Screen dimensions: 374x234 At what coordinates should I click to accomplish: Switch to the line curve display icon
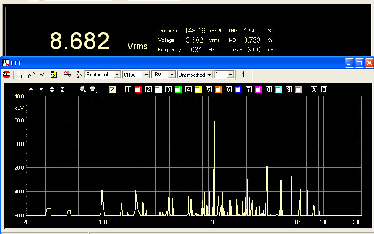click(x=32, y=75)
